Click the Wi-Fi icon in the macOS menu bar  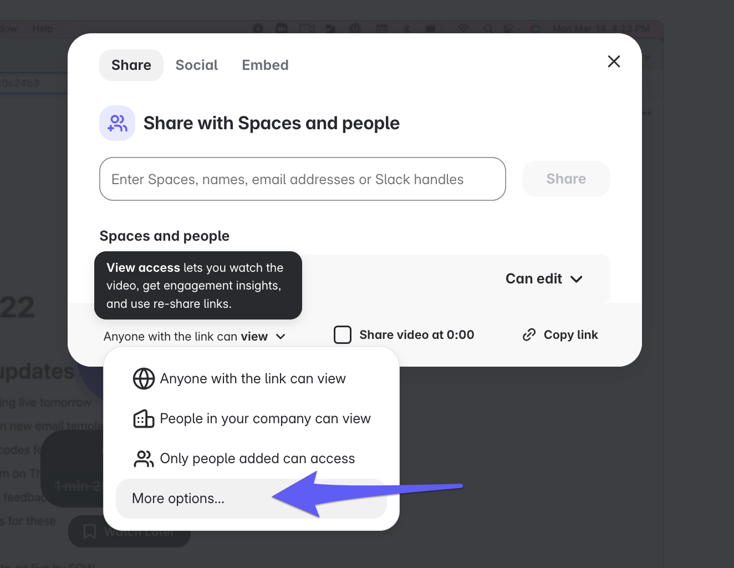click(x=463, y=29)
